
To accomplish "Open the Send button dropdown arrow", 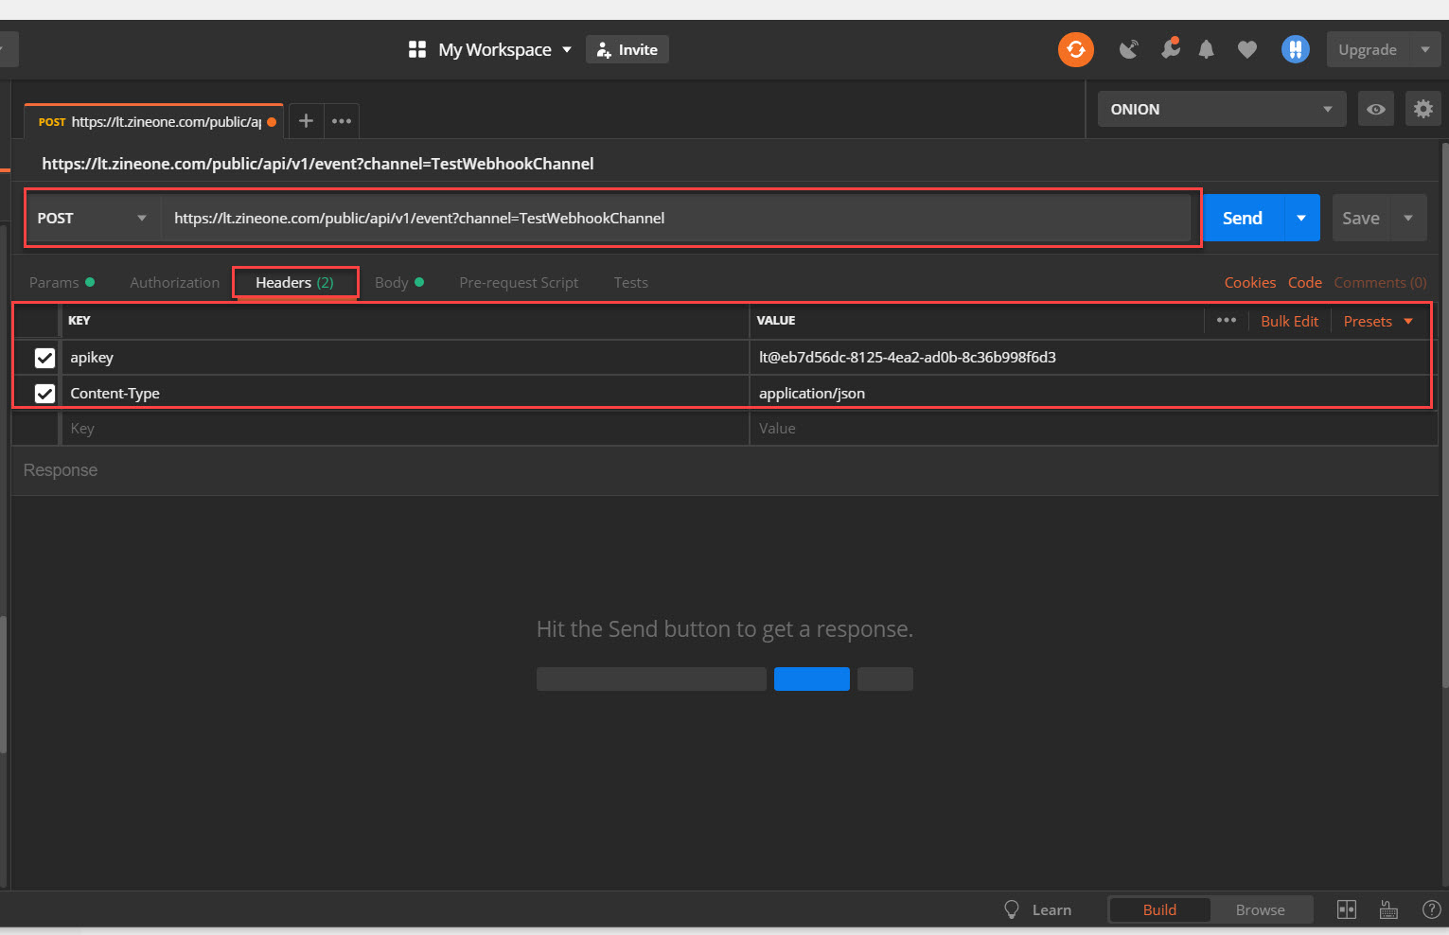I will 1301,219.
